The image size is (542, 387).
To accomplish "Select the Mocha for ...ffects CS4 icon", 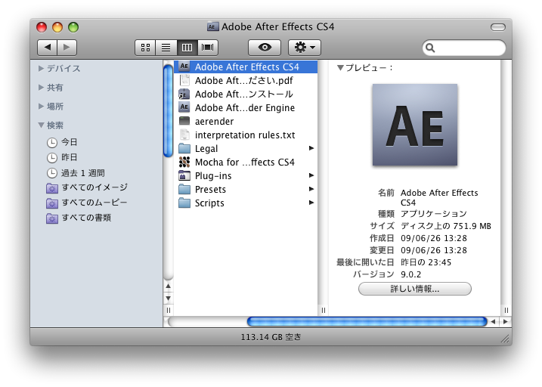I will pos(184,162).
